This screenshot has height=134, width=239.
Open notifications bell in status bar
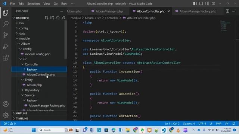click(234, 124)
